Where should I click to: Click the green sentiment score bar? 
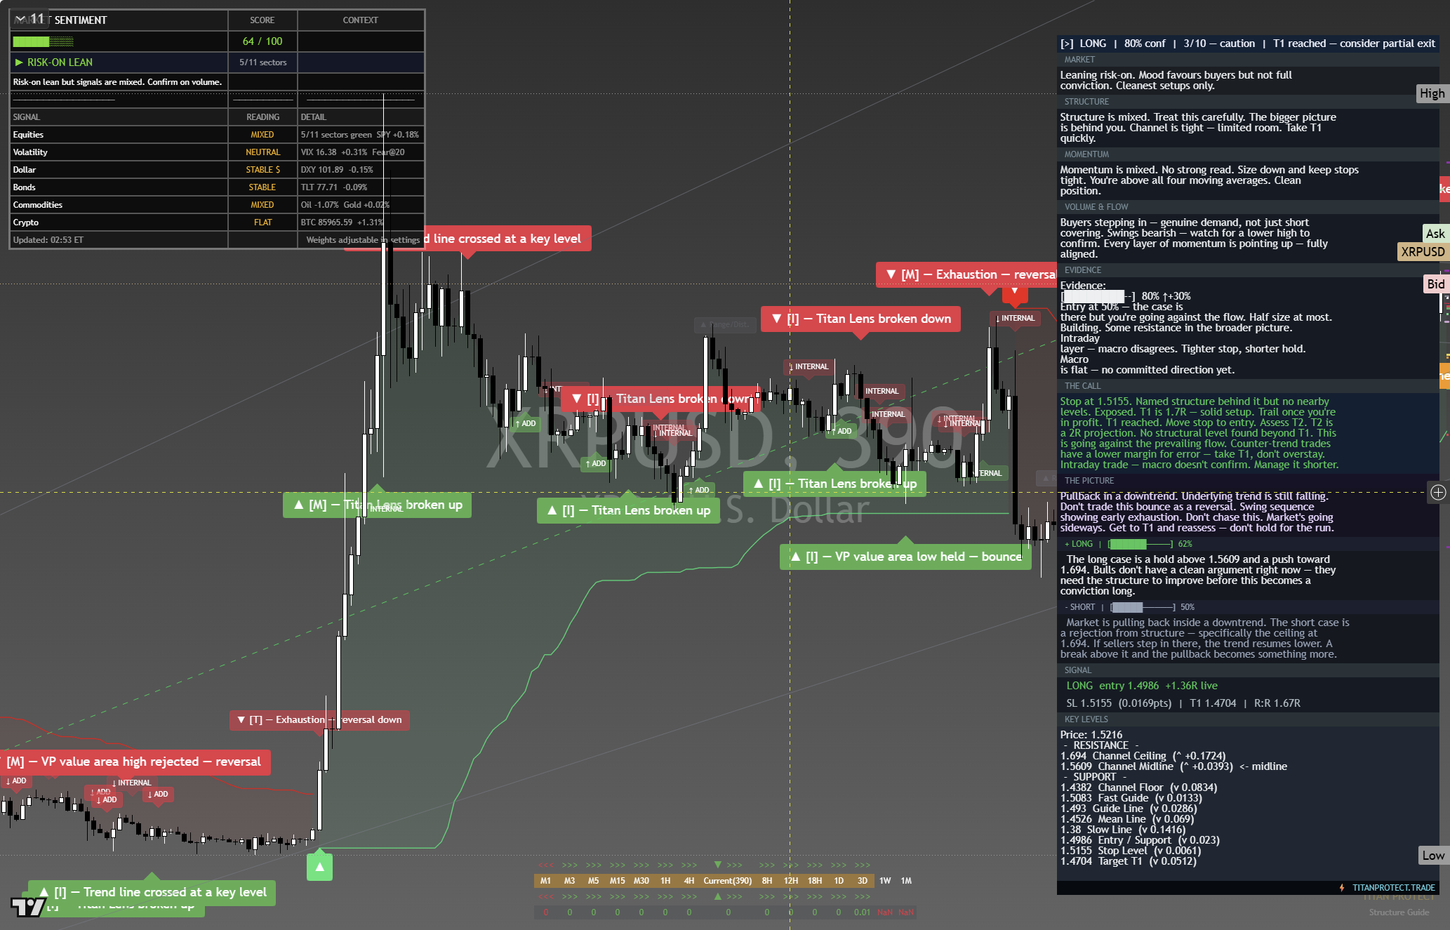pos(43,41)
